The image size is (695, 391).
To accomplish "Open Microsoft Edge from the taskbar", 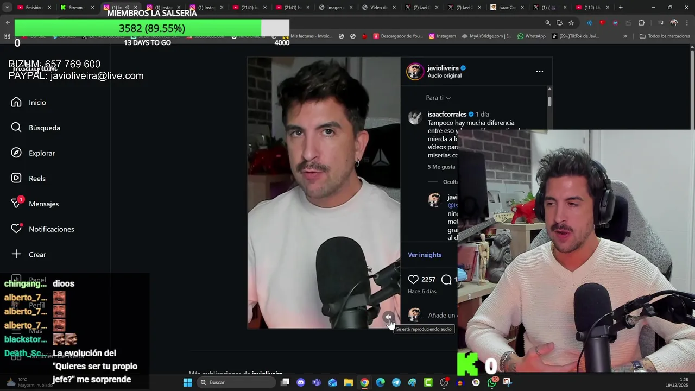I will coord(380,382).
